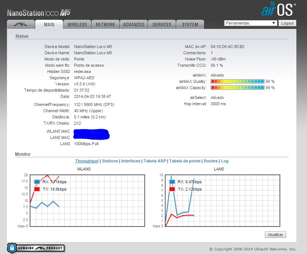Click the Monitor section heading
The width and height of the screenshot is (307, 254).
click(23, 154)
